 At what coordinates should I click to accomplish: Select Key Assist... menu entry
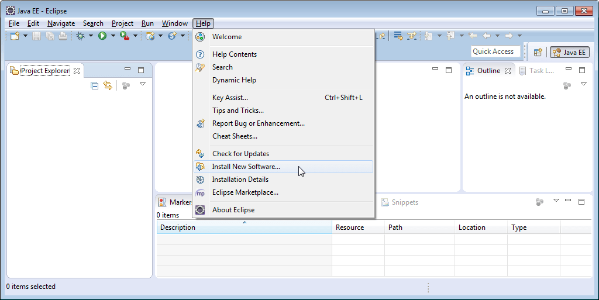coord(284,98)
